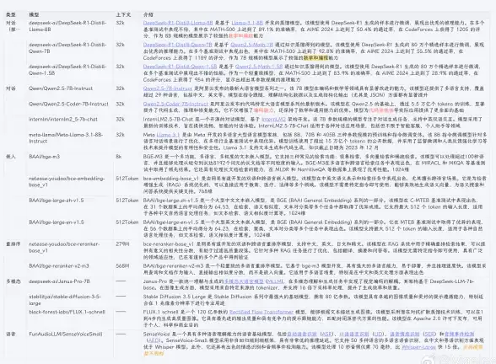496x364 pixels.
Task: Click the 嵌入 category cell
Action: coord(11,157)
